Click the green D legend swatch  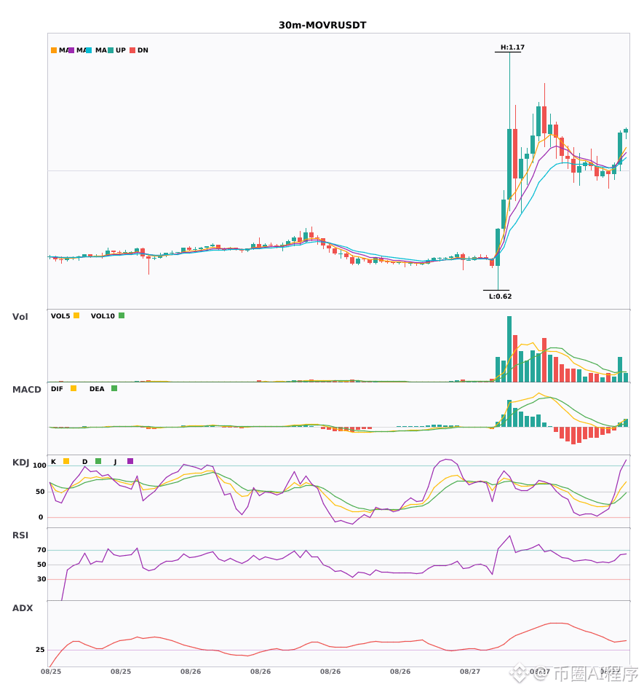coord(98,461)
